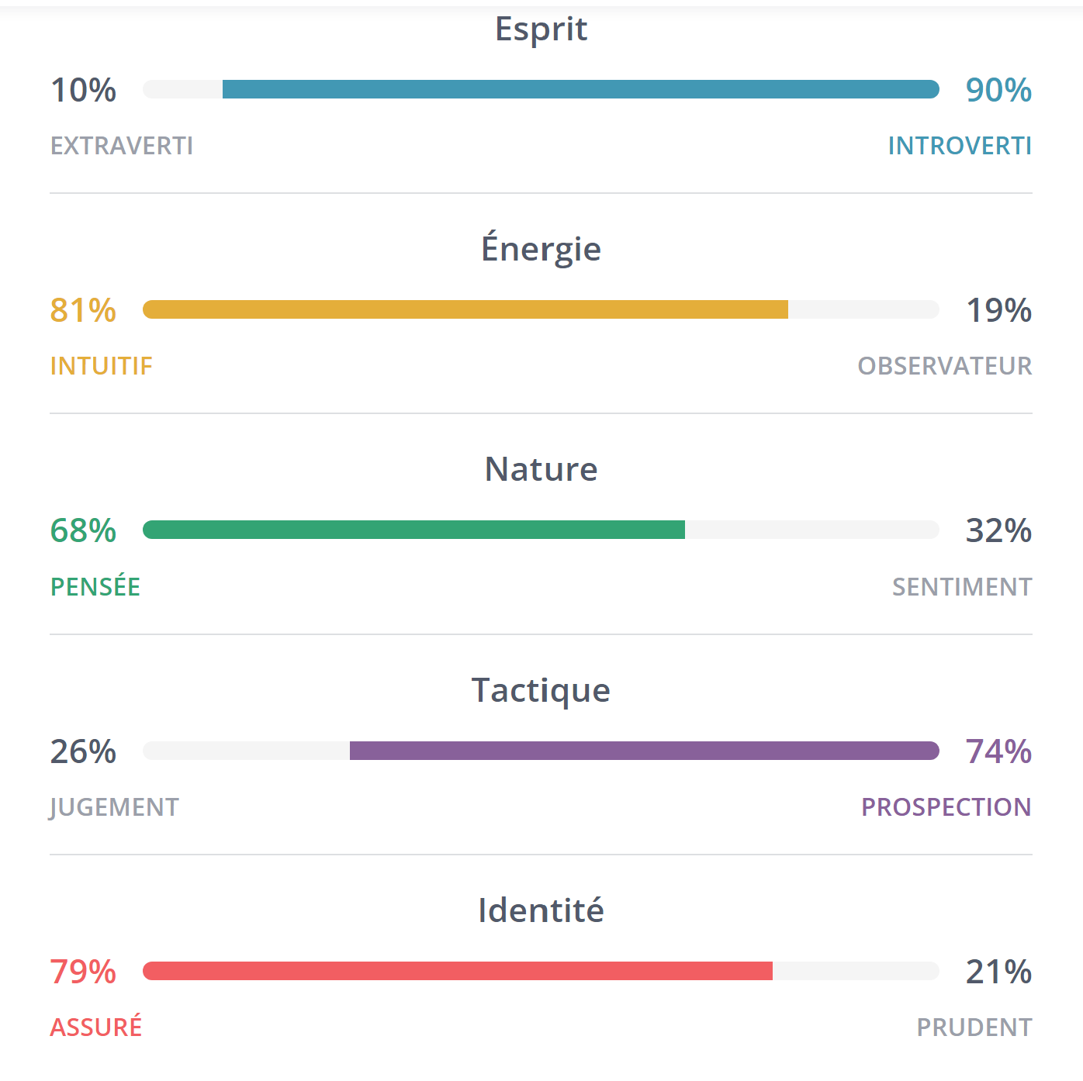
Task: Click the purple Tactique progress bar
Action: tap(644, 751)
